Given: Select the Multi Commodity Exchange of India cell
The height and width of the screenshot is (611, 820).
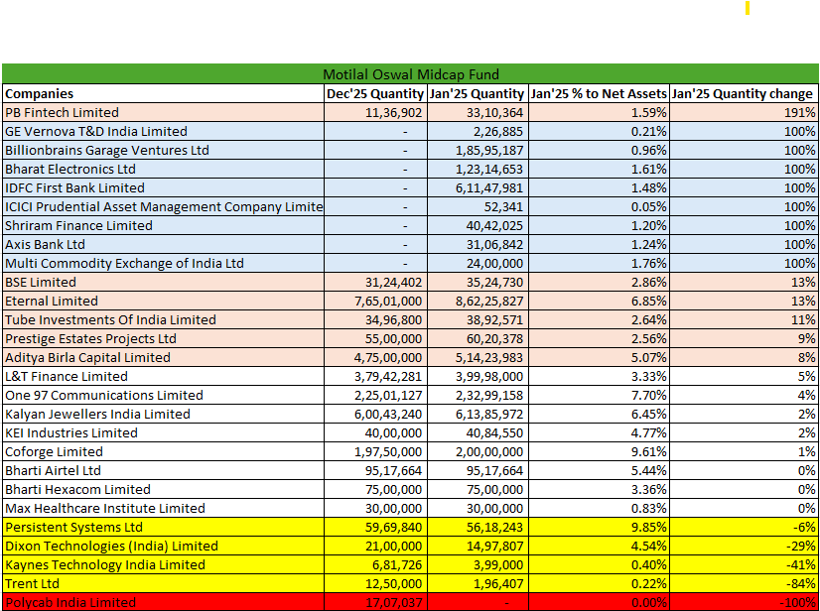Looking at the screenshot, I should click(163, 263).
